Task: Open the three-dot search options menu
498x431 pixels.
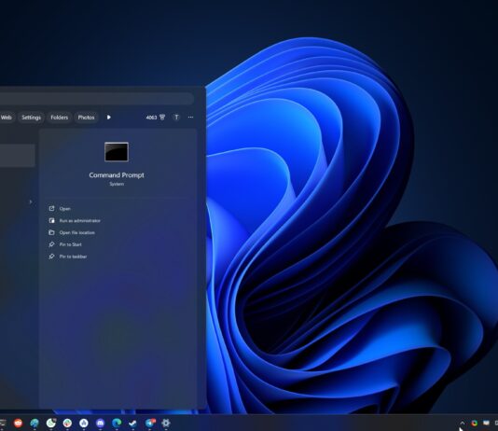Action: click(190, 118)
